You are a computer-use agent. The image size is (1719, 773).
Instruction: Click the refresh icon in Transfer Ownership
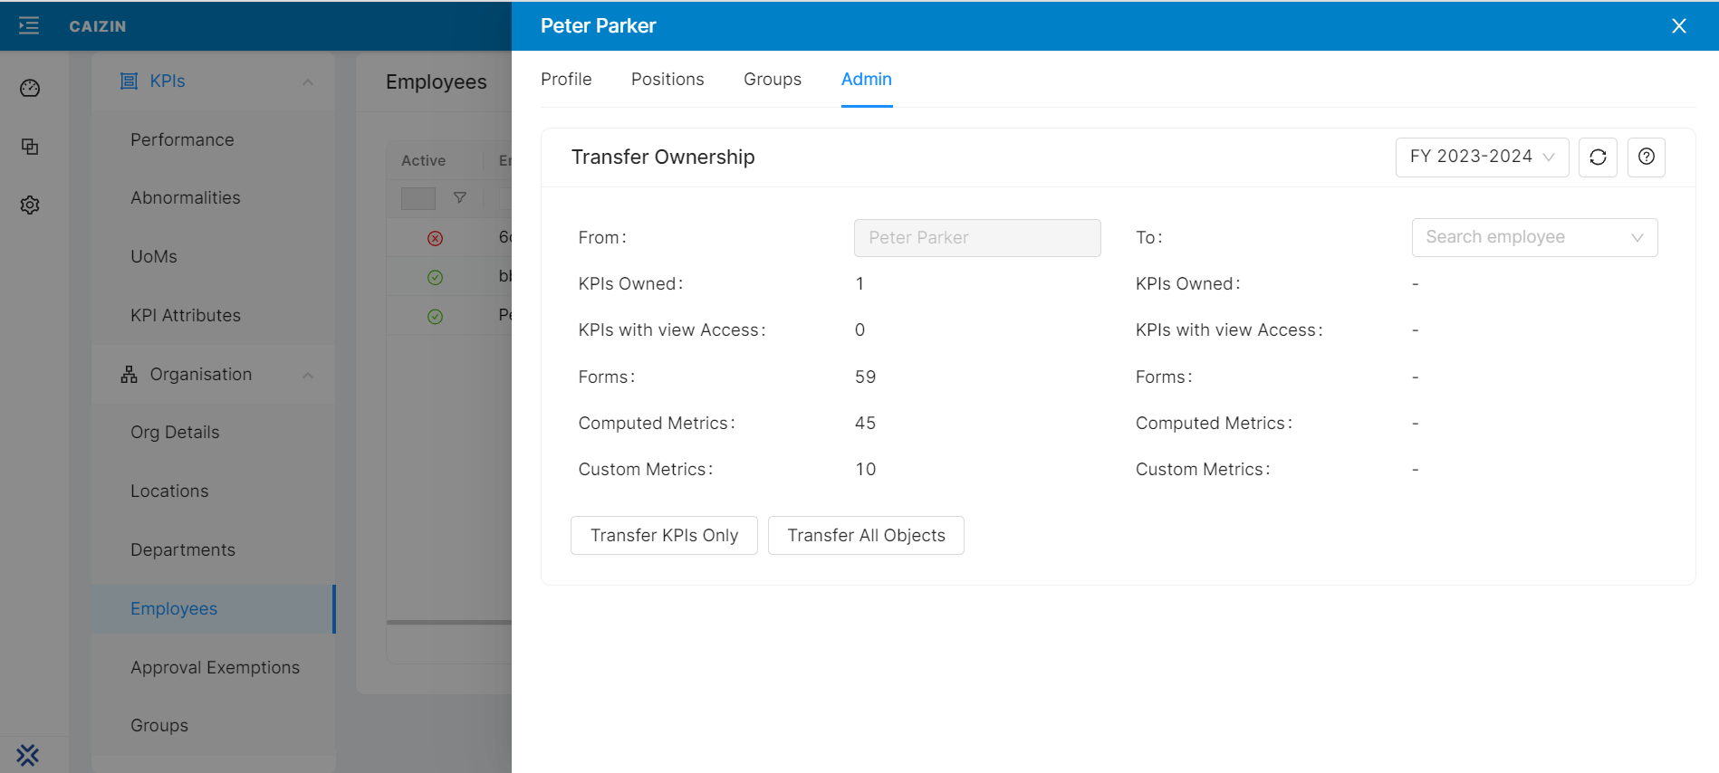coord(1598,157)
